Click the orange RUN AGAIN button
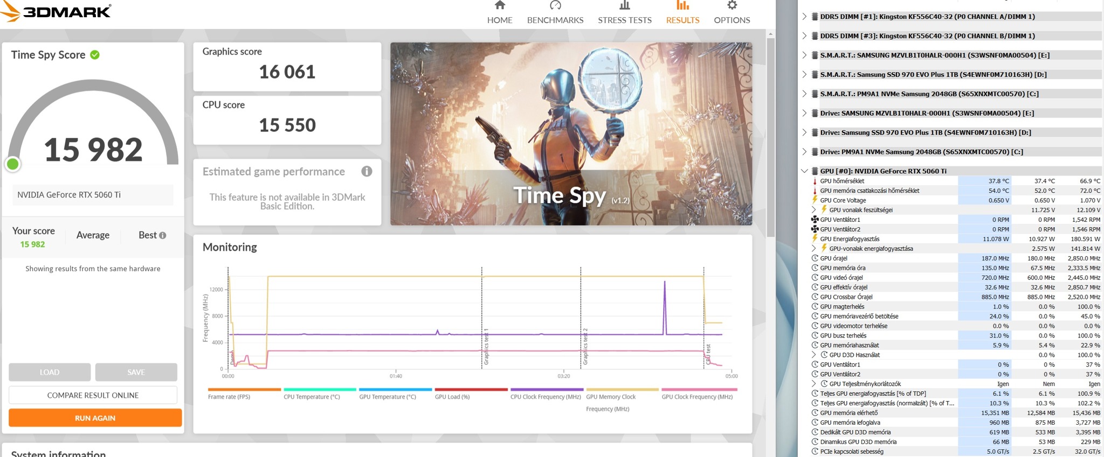Image resolution: width=1104 pixels, height=457 pixels. pos(95,418)
